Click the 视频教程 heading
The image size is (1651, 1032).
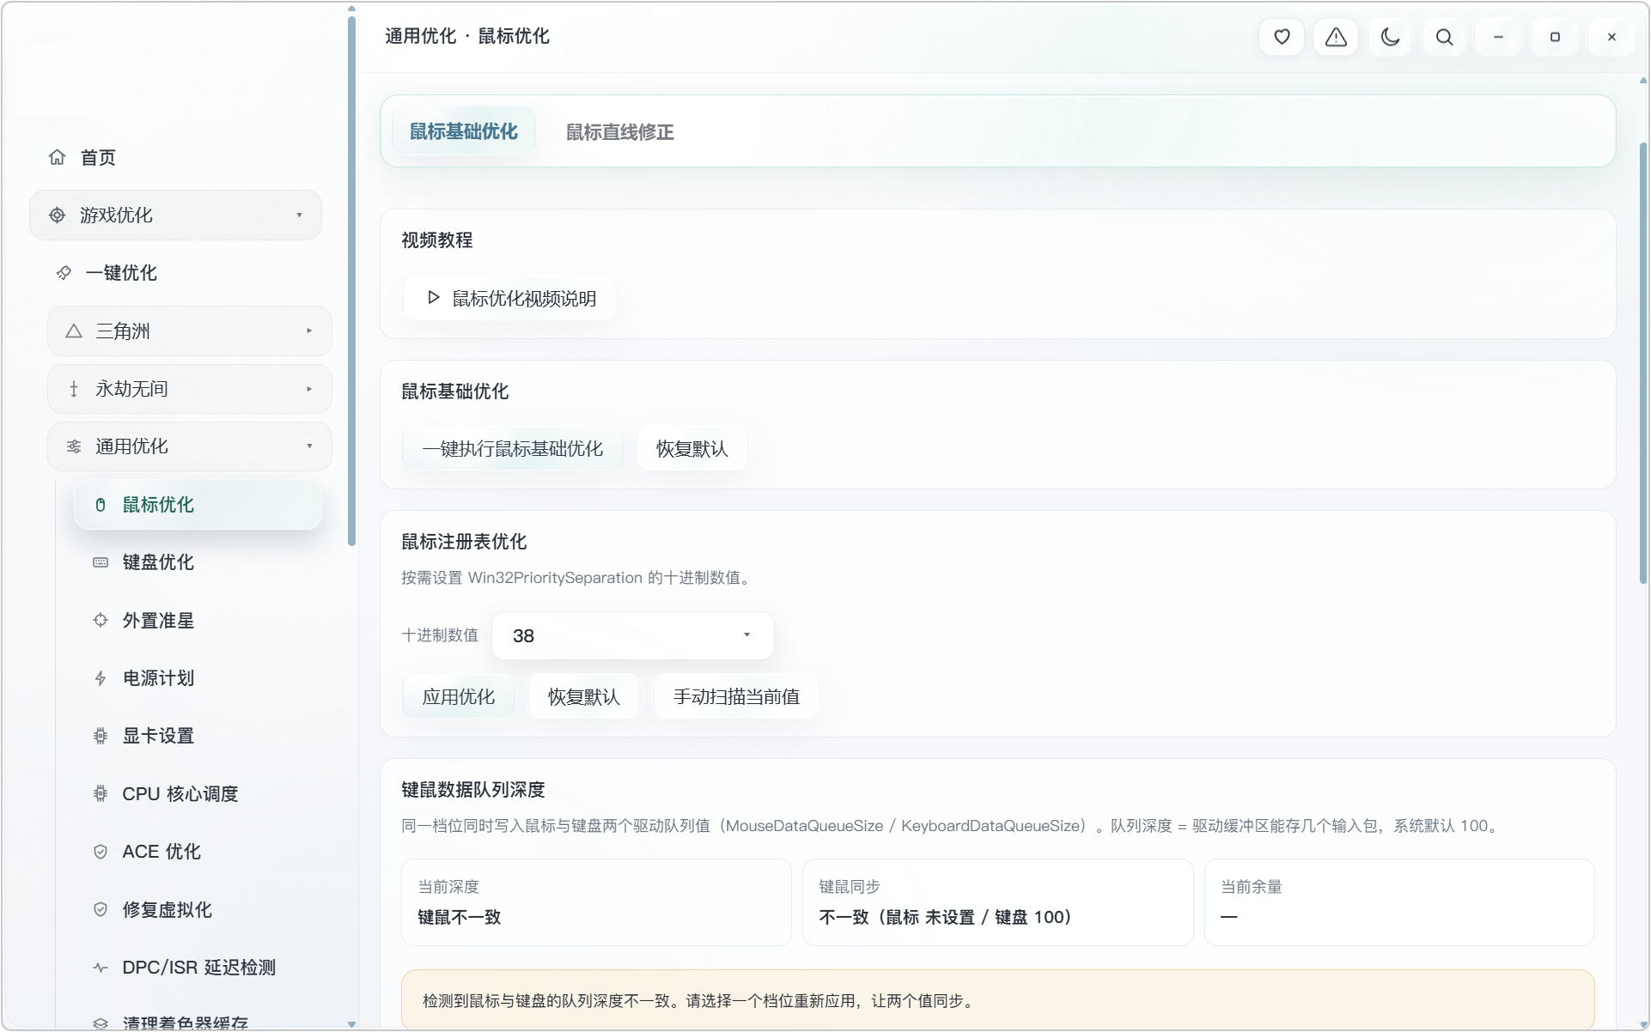436,240
